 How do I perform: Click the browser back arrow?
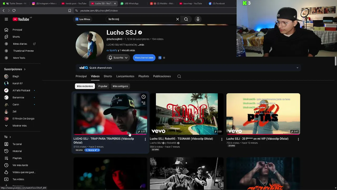pos(3,11)
